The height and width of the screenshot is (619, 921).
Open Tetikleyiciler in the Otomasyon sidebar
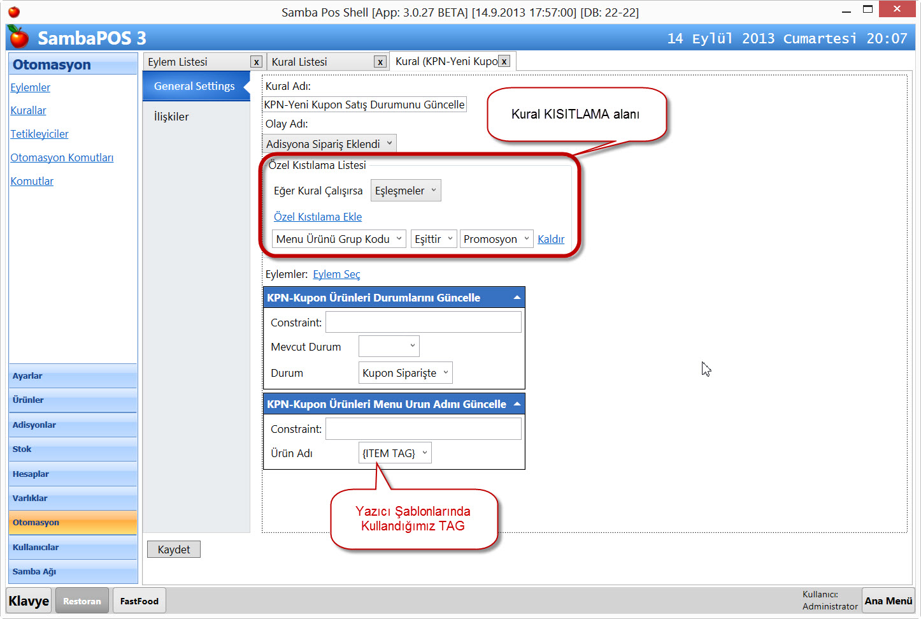coord(39,134)
